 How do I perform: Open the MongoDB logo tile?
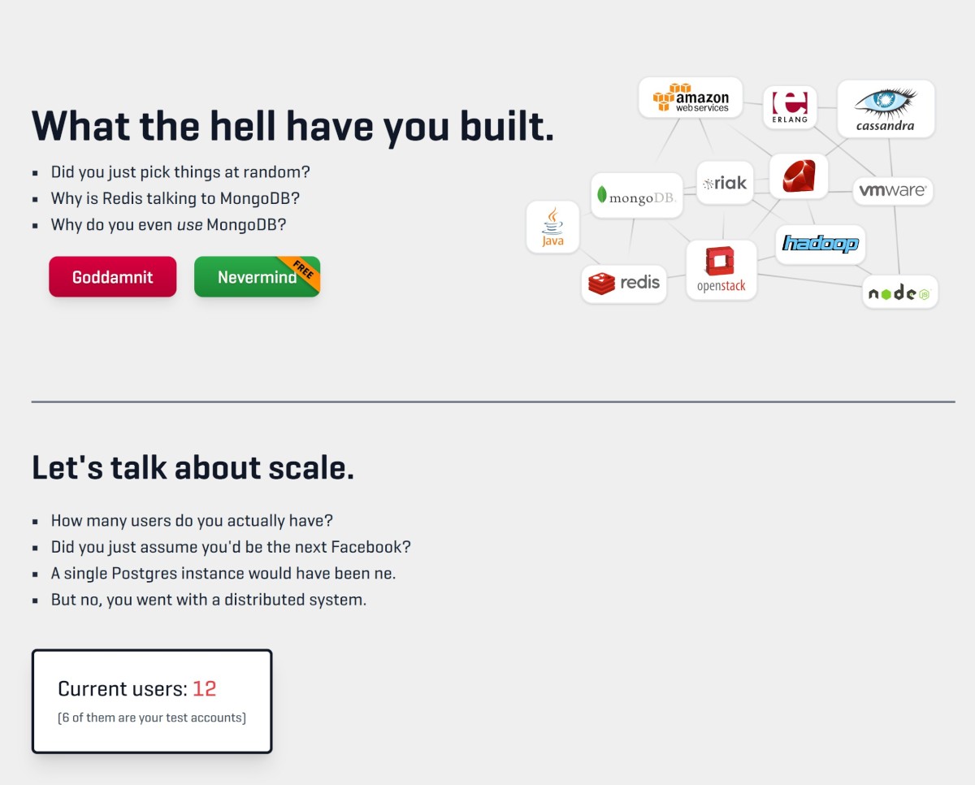(x=636, y=196)
